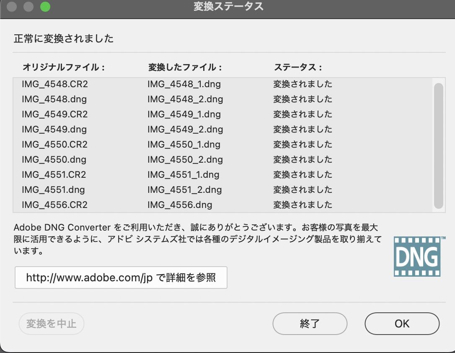Select original file IMG_4556.CR2
Screen dimensions: 455x353
pos(55,205)
